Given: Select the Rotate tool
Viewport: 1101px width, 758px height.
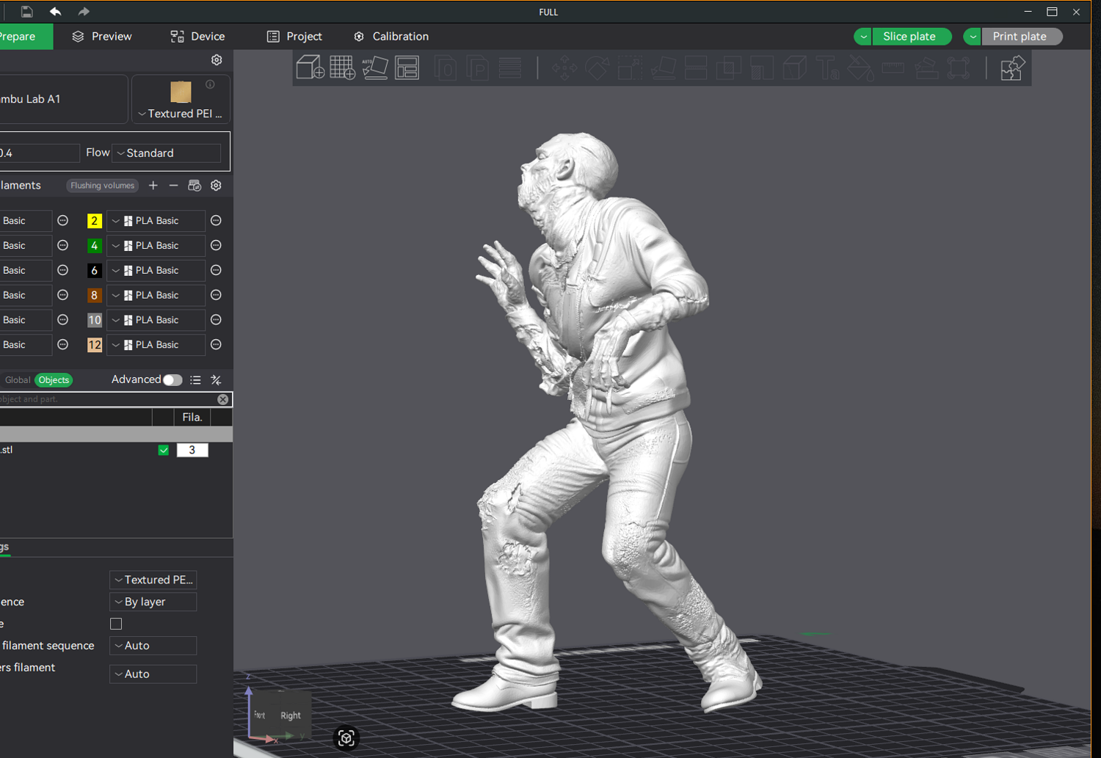Looking at the screenshot, I should coord(597,68).
